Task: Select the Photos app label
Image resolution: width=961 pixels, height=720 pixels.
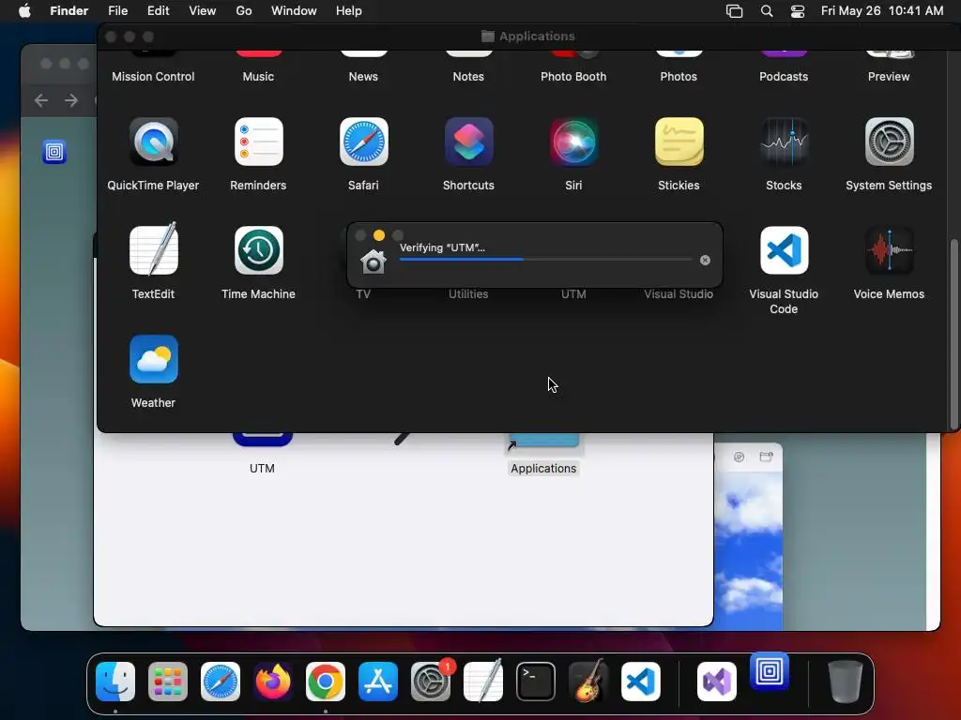Action: [679, 77]
